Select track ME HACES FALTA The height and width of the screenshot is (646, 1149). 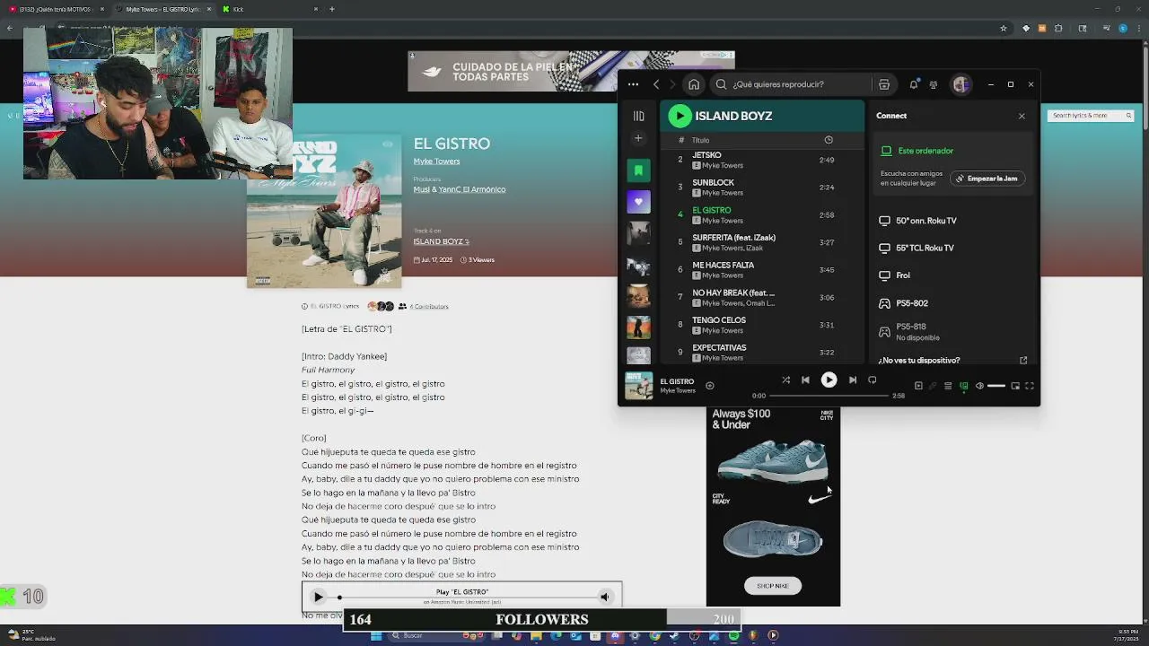click(761, 270)
